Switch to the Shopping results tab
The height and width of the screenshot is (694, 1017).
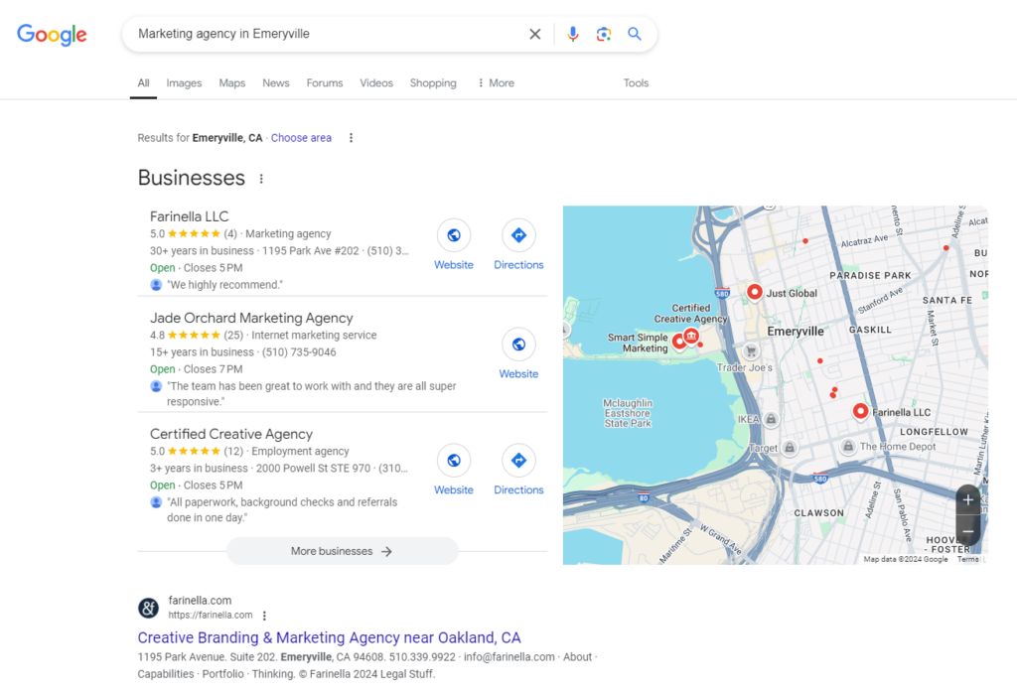point(433,83)
